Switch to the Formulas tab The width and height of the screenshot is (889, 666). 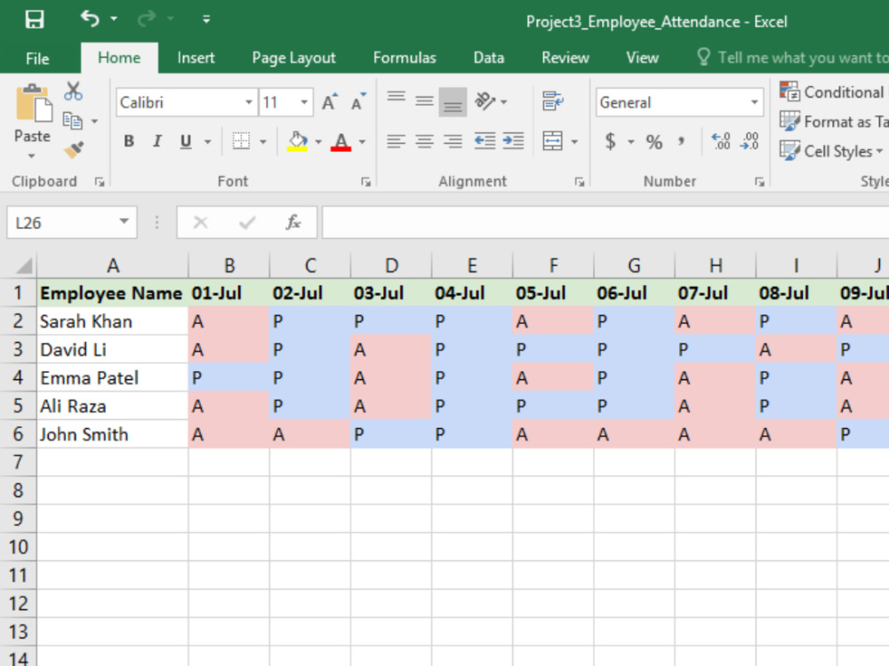(x=404, y=58)
